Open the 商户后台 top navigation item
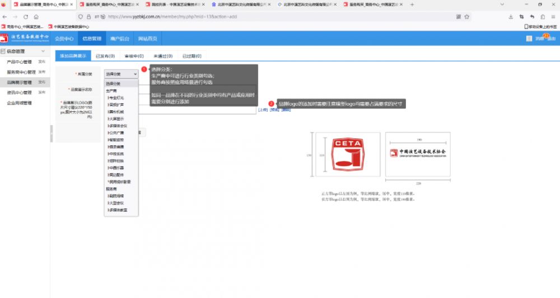The width and height of the screenshot is (560, 298). pos(120,39)
